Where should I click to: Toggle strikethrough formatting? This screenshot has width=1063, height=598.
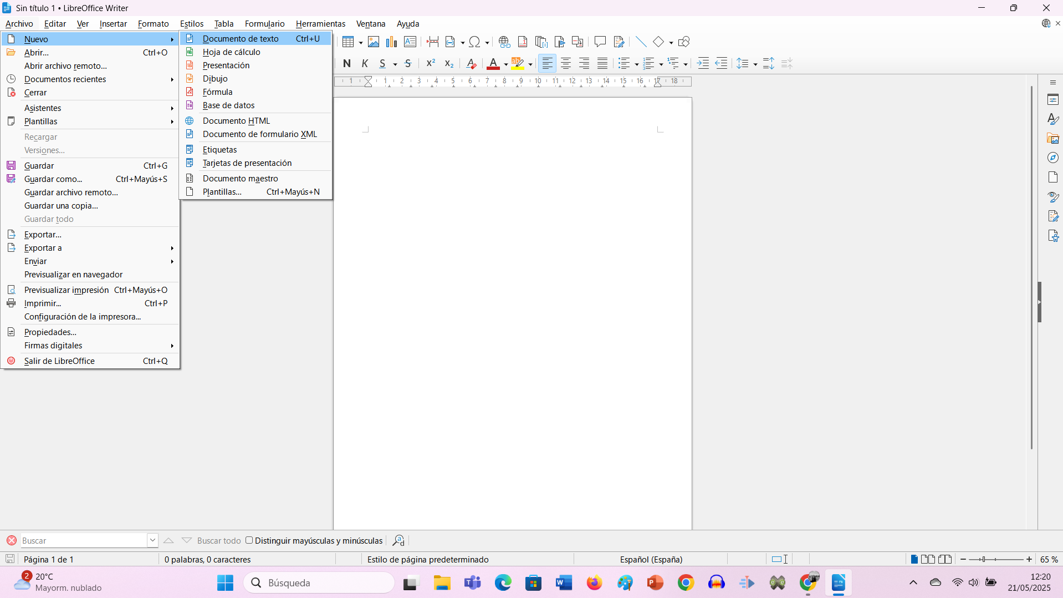408,63
